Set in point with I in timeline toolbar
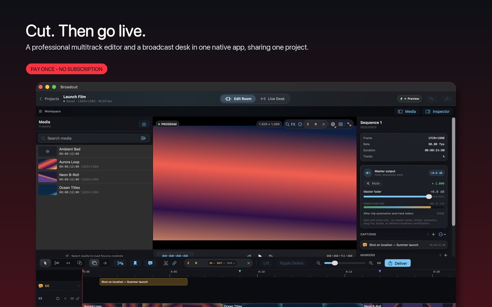 pyautogui.click(x=188, y=263)
